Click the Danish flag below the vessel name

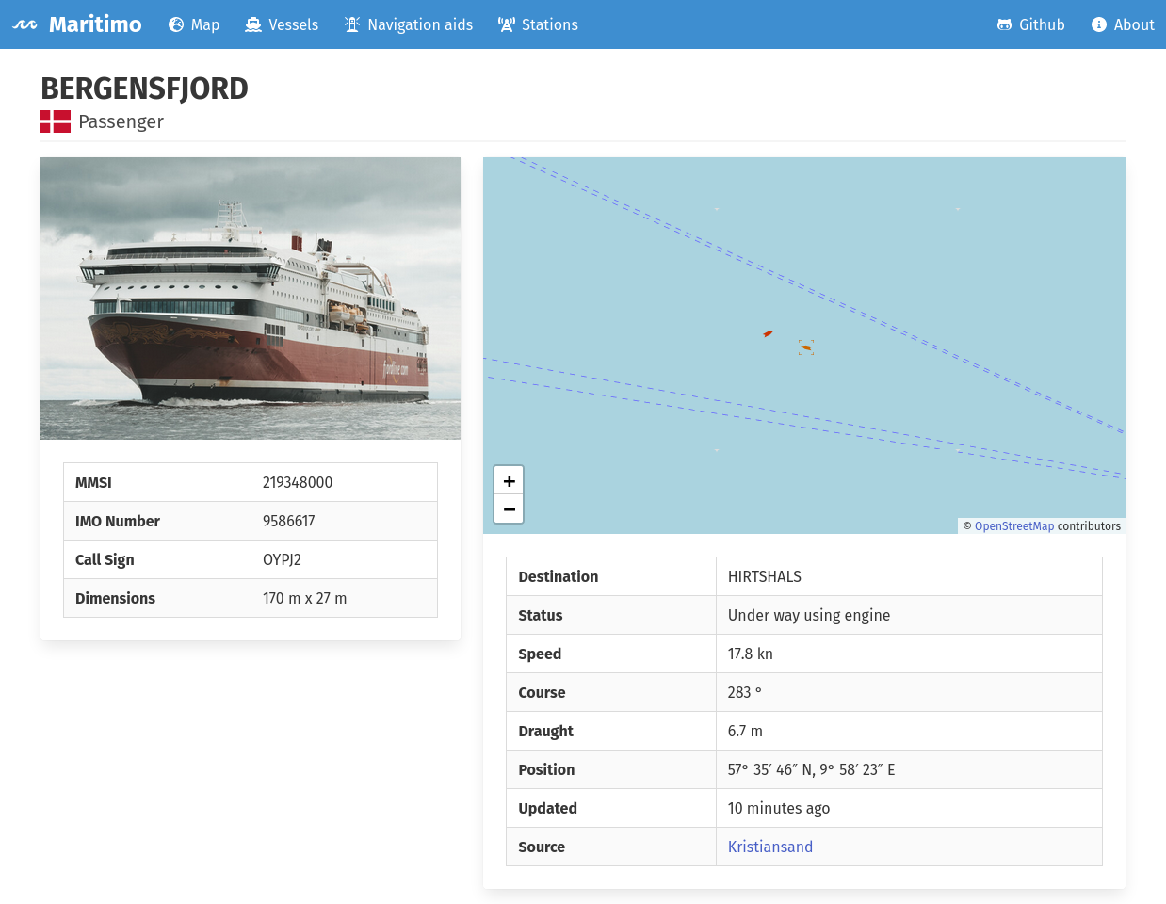point(56,121)
